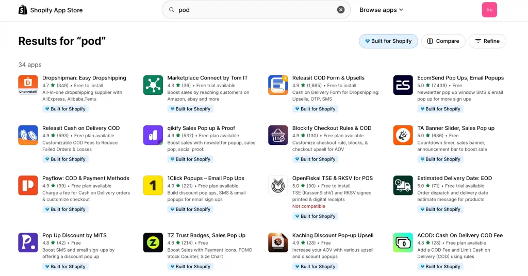Open Marketplace Connect by Tom IT title
The height and width of the screenshot is (276, 528).
click(207, 78)
